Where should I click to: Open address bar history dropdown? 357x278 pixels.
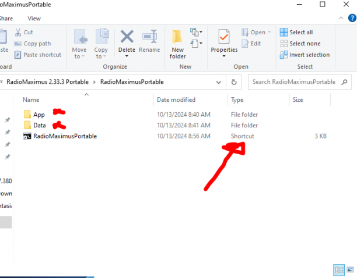(x=219, y=82)
